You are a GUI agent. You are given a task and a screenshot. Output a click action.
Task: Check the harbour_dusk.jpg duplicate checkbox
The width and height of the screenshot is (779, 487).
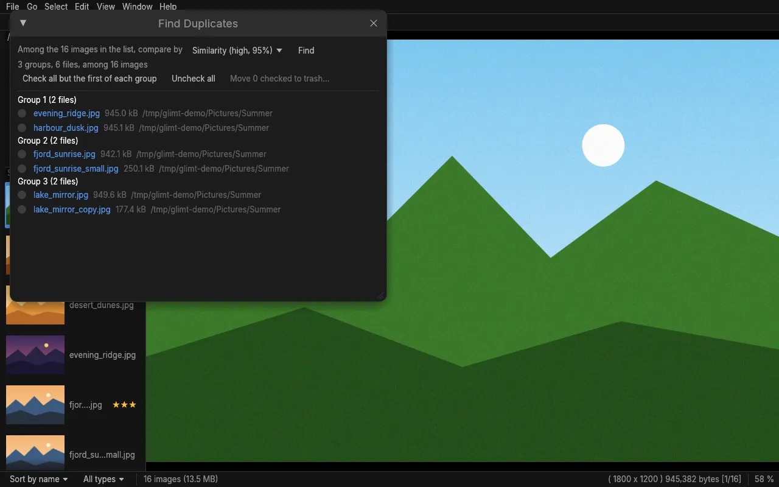pos(22,128)
